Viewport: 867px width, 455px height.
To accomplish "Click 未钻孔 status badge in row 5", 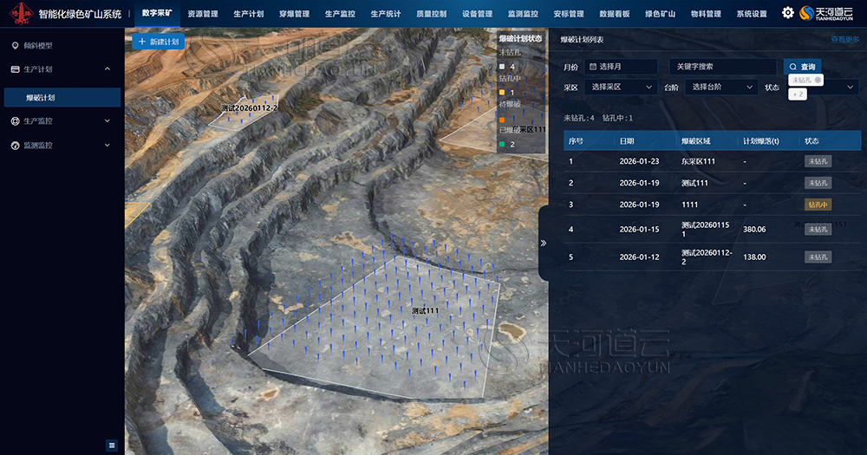I will 818,257.
